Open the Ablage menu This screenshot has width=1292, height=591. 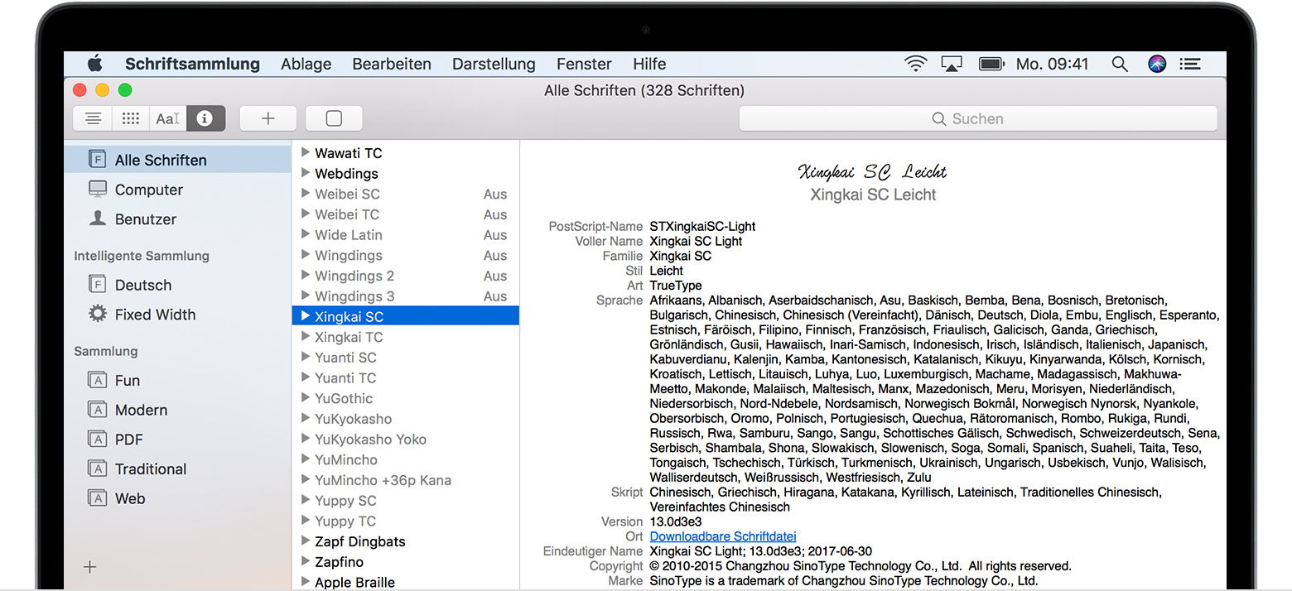click(x=306, y=64)
